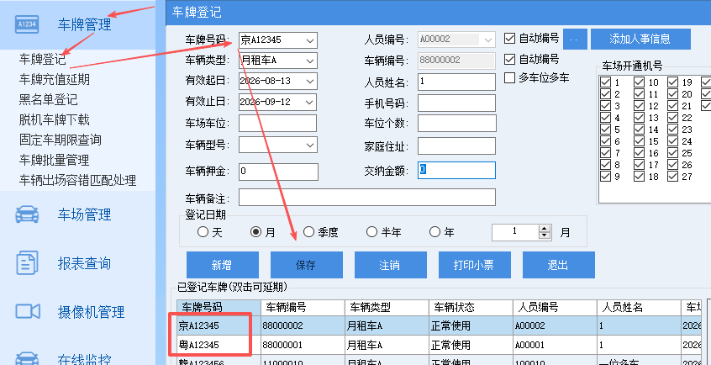711x365 pixels.
Task: Click the ellipsis button beside 自动编号
Action: click(575, 39)
